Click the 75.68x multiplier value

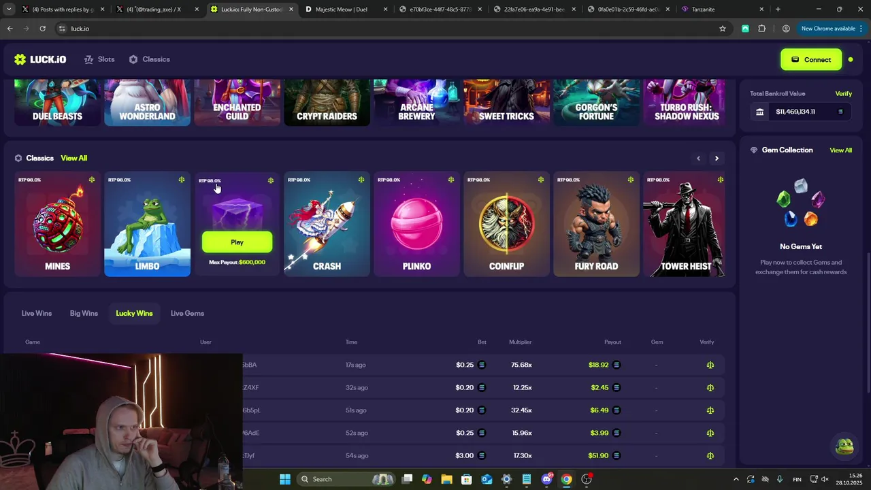521,365
